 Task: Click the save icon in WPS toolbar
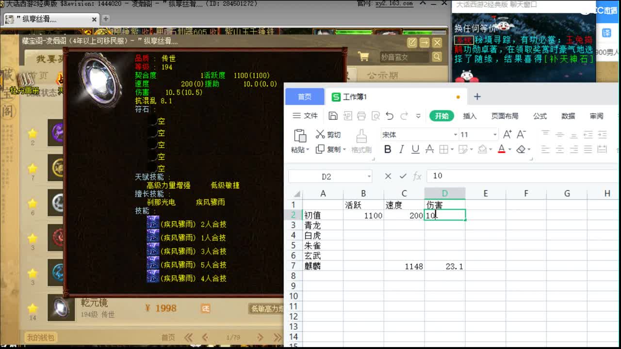[x=333, y=116]
